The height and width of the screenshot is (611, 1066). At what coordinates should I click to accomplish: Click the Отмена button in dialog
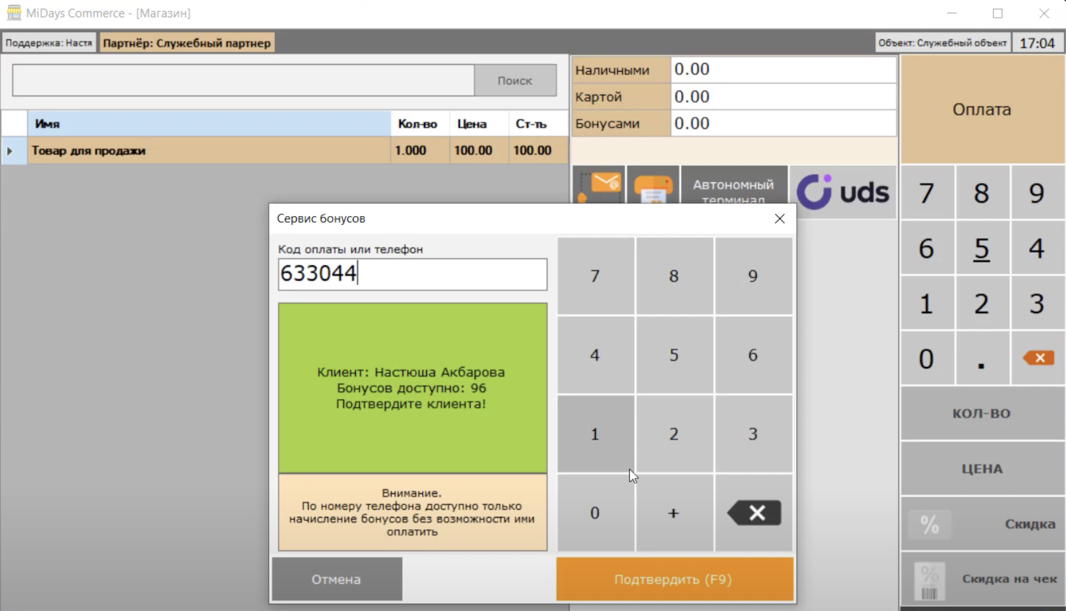pyautogui.click(x=336, y=579)
